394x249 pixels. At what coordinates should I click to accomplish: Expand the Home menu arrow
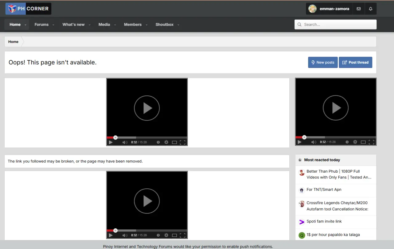[25, 25]
